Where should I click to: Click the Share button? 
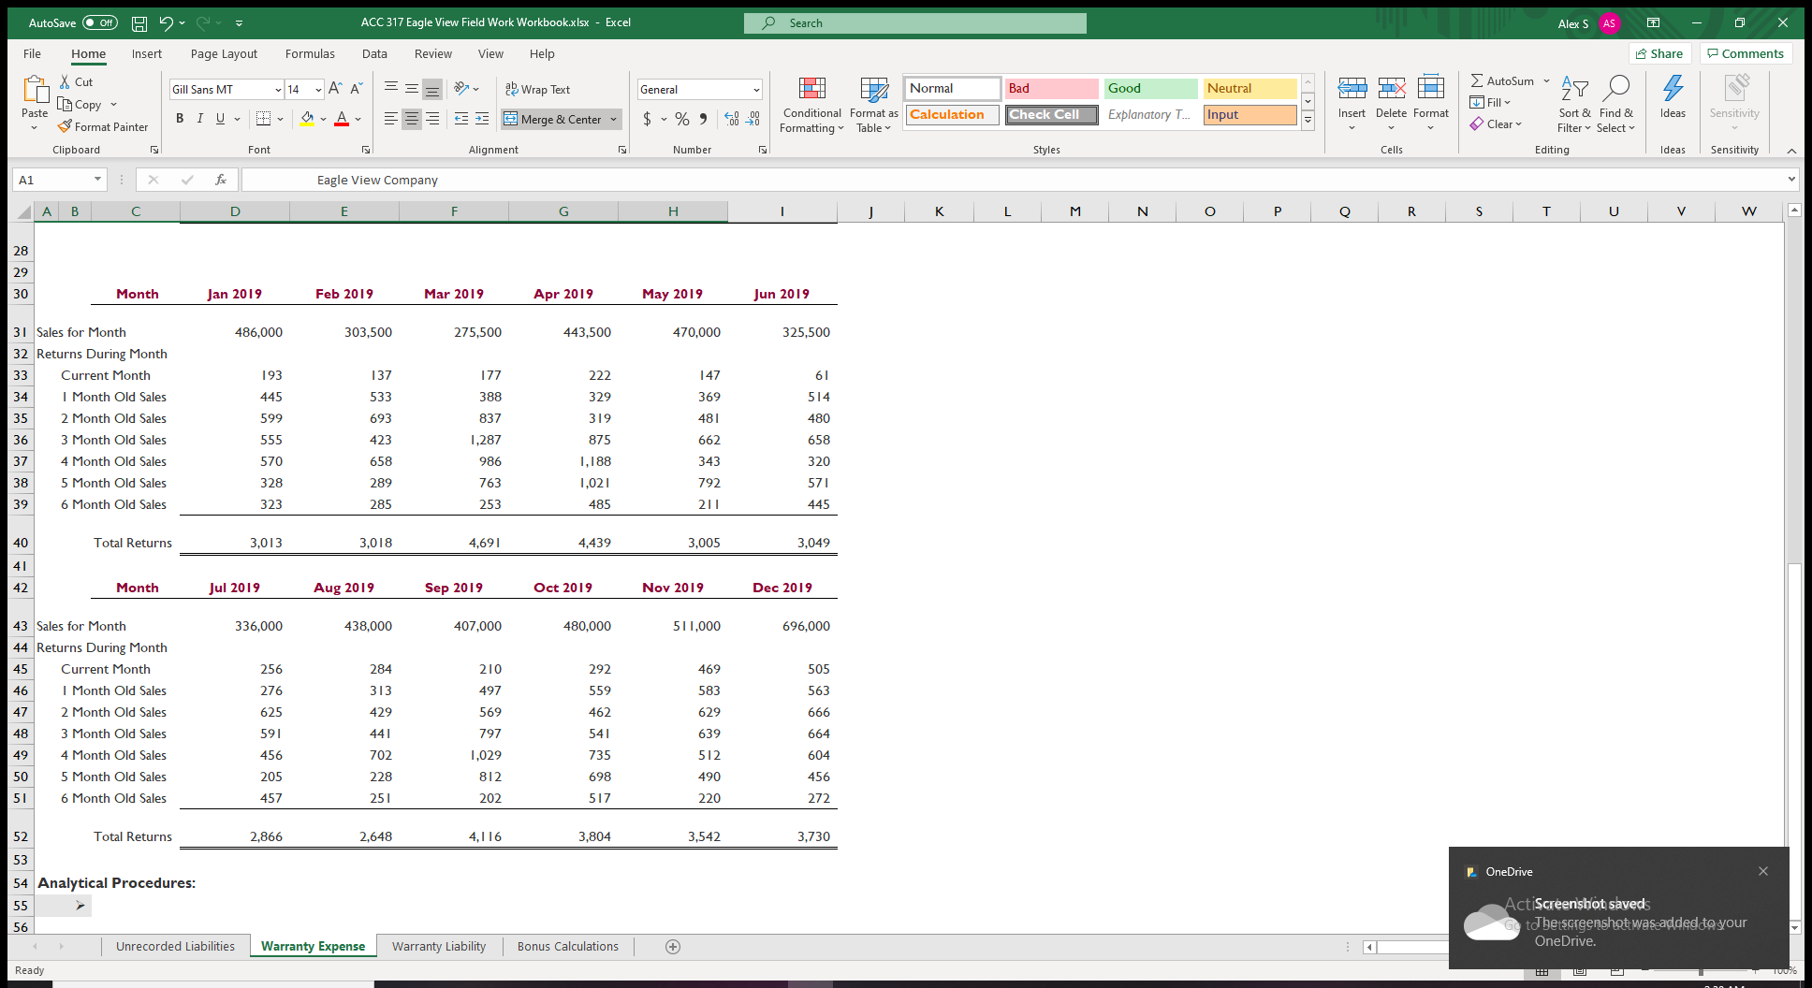(x=1660, y=53)
